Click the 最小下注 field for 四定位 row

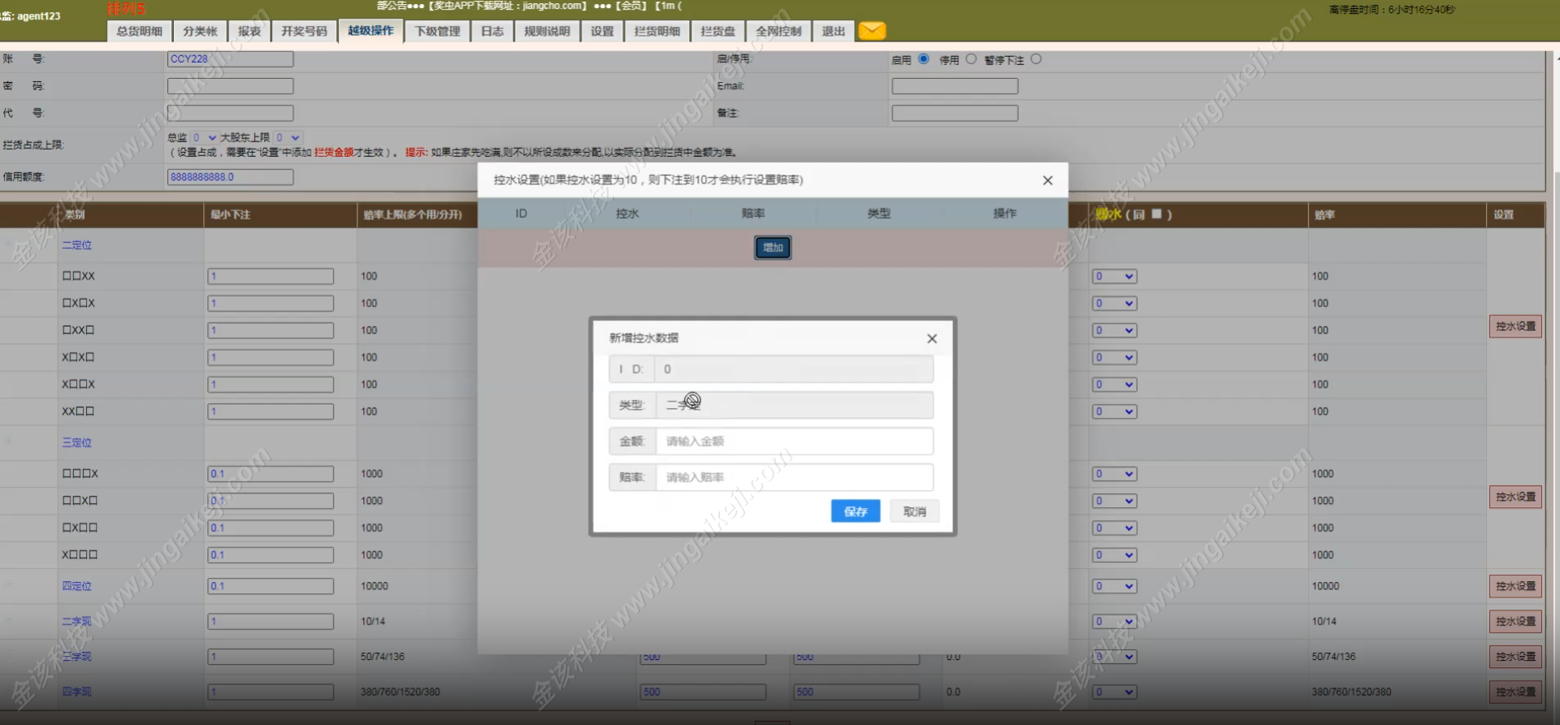tap(271, 586)
